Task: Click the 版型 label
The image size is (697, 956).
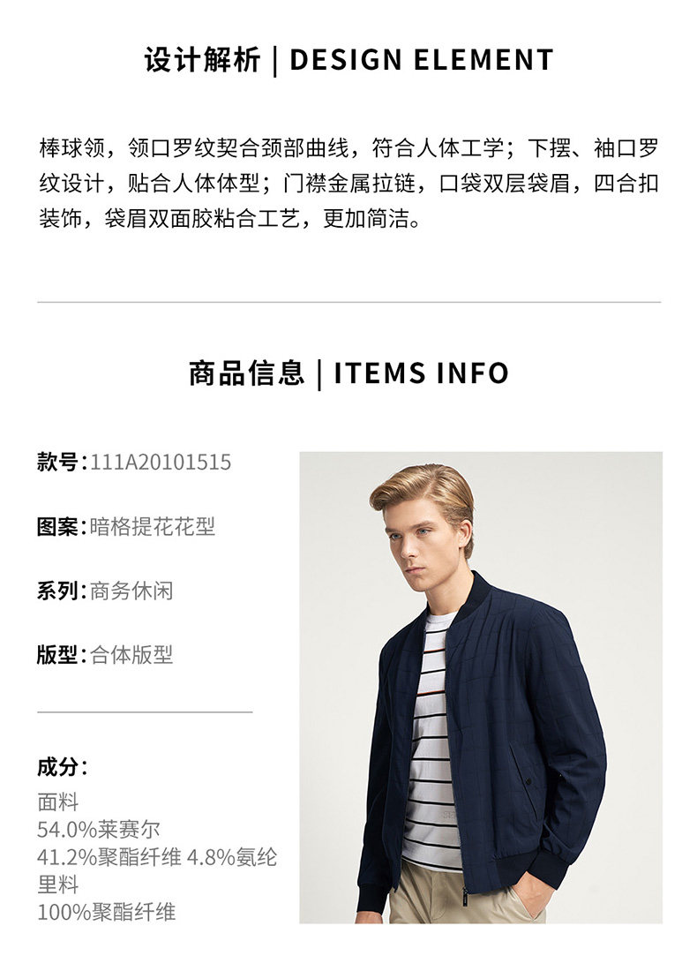Action: (x=57, y=655)
